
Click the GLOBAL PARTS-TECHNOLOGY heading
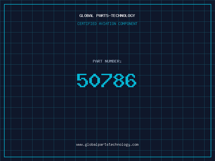pos(107,16)
